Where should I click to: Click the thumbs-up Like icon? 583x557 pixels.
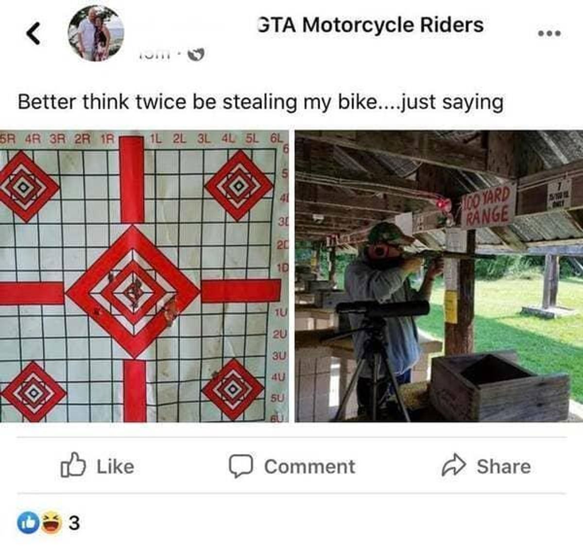tap(73, 465)
